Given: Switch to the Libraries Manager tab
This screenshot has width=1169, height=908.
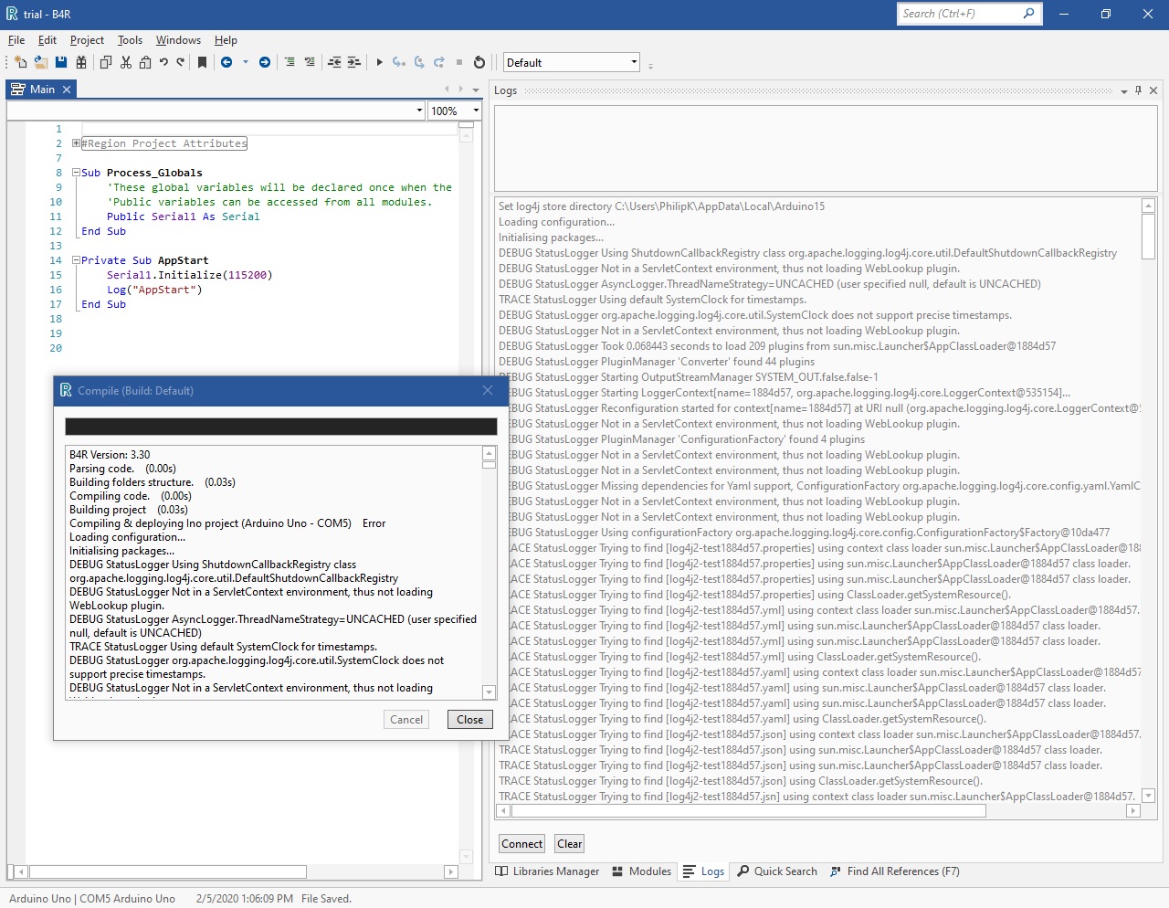Looking at the screenshot, I should (547, 871).
